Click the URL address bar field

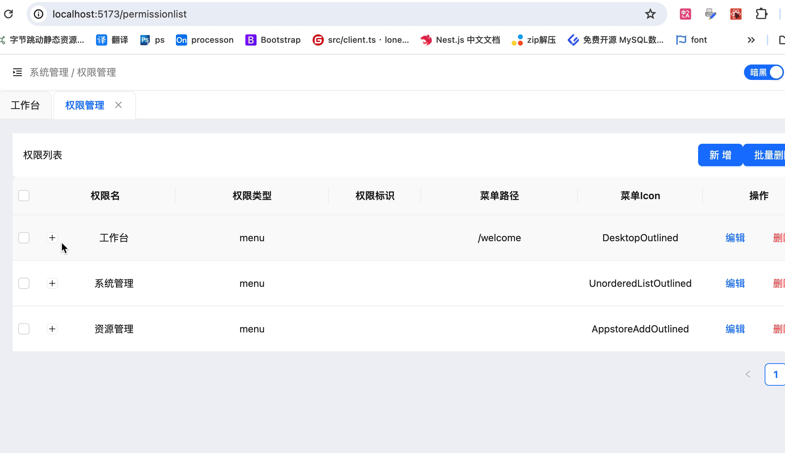[315, 14]
